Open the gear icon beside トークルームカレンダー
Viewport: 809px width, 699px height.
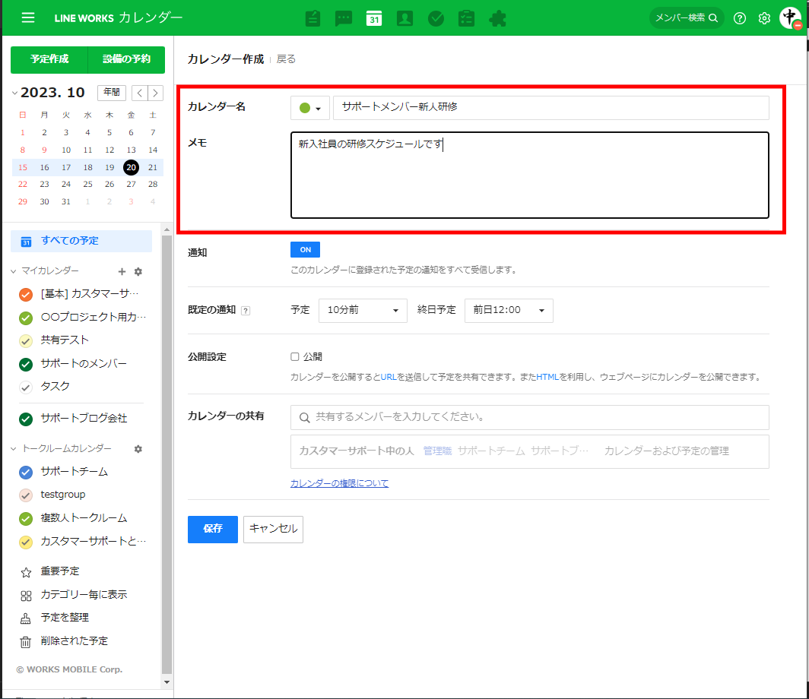pos(138,449)
